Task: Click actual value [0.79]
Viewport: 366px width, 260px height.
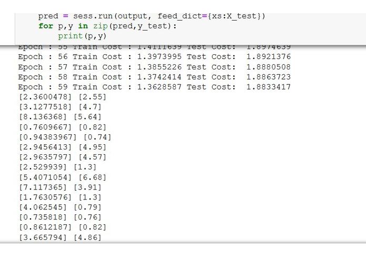Action: coord(87,207)
